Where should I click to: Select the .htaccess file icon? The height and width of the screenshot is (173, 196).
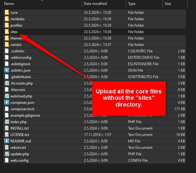click(7, 90)
